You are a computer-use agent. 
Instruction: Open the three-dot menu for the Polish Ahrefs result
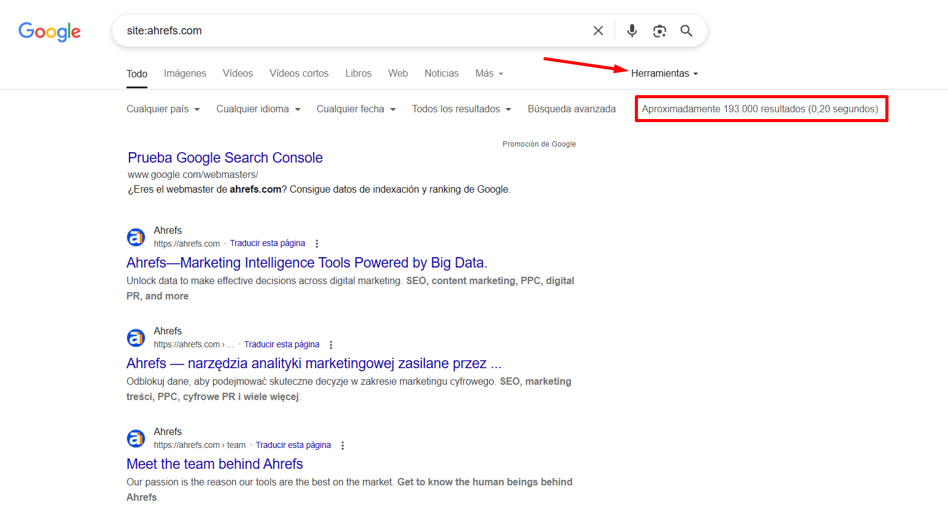click(331, 345)
